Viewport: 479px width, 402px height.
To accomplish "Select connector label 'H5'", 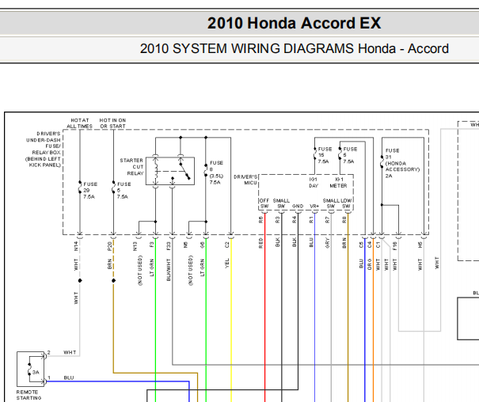I will click(x=420, y=245).
